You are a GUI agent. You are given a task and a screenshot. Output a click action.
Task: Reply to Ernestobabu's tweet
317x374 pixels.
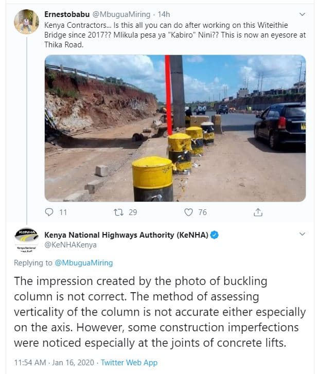(50, 212)
